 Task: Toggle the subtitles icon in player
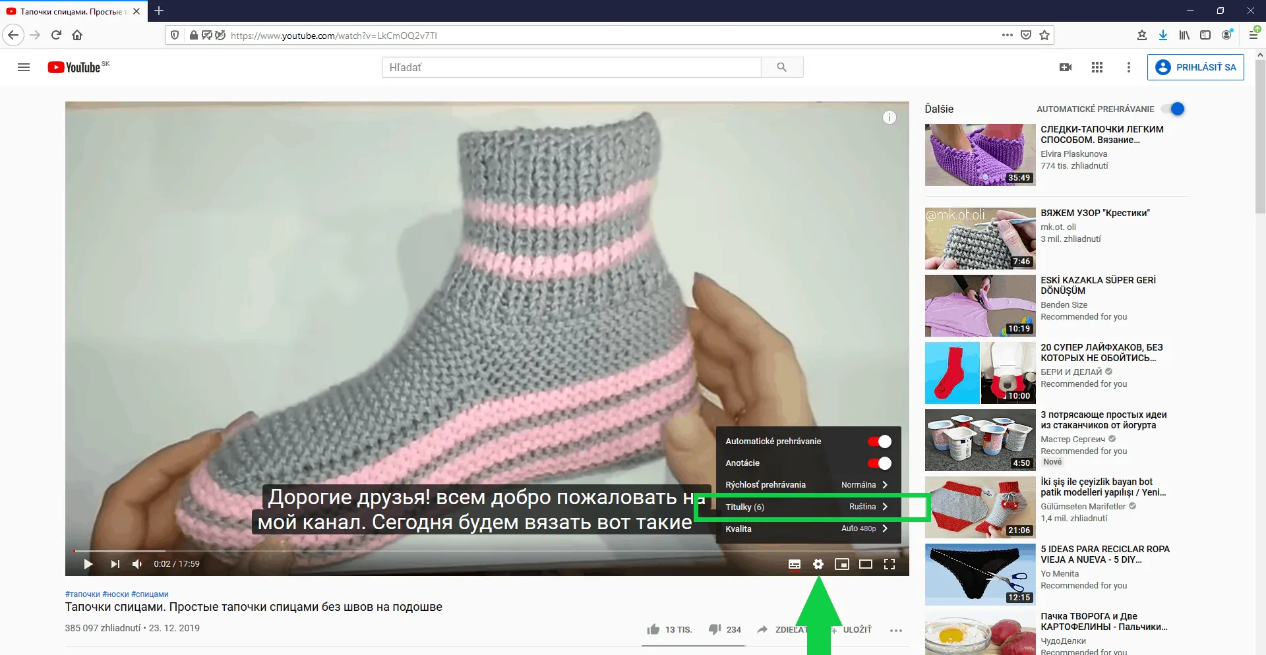click(794, 564)
